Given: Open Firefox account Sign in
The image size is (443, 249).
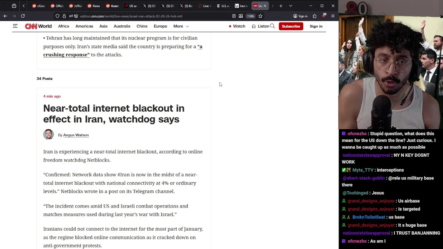Looking at the screenshot, I should click(300, 16).
